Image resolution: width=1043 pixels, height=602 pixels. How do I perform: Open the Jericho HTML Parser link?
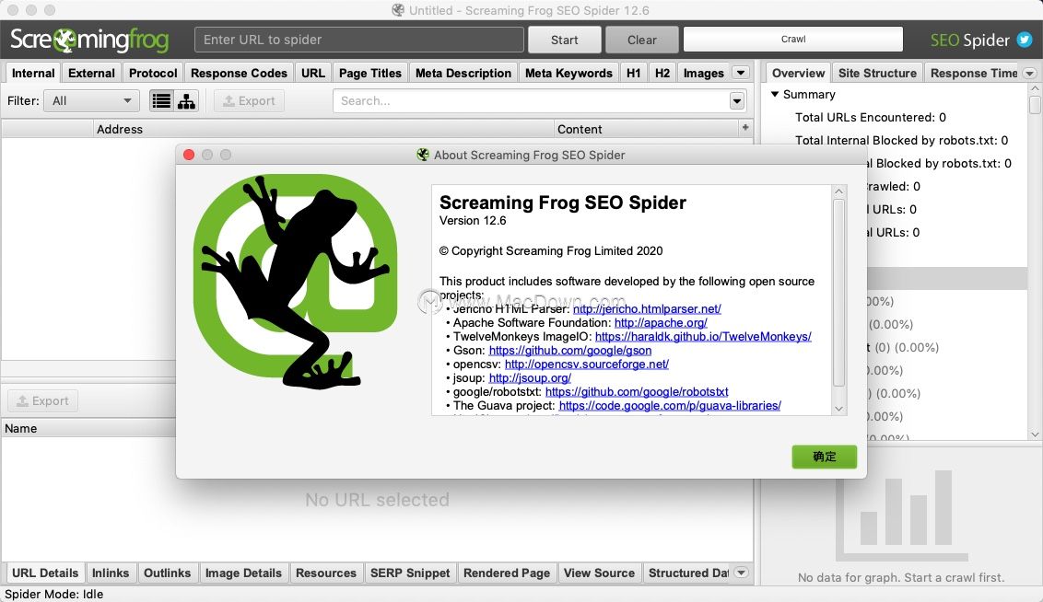point(647,309)
